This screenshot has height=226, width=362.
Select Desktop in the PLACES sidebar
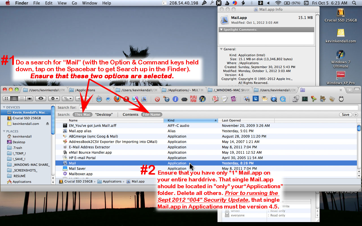(19, 142)
